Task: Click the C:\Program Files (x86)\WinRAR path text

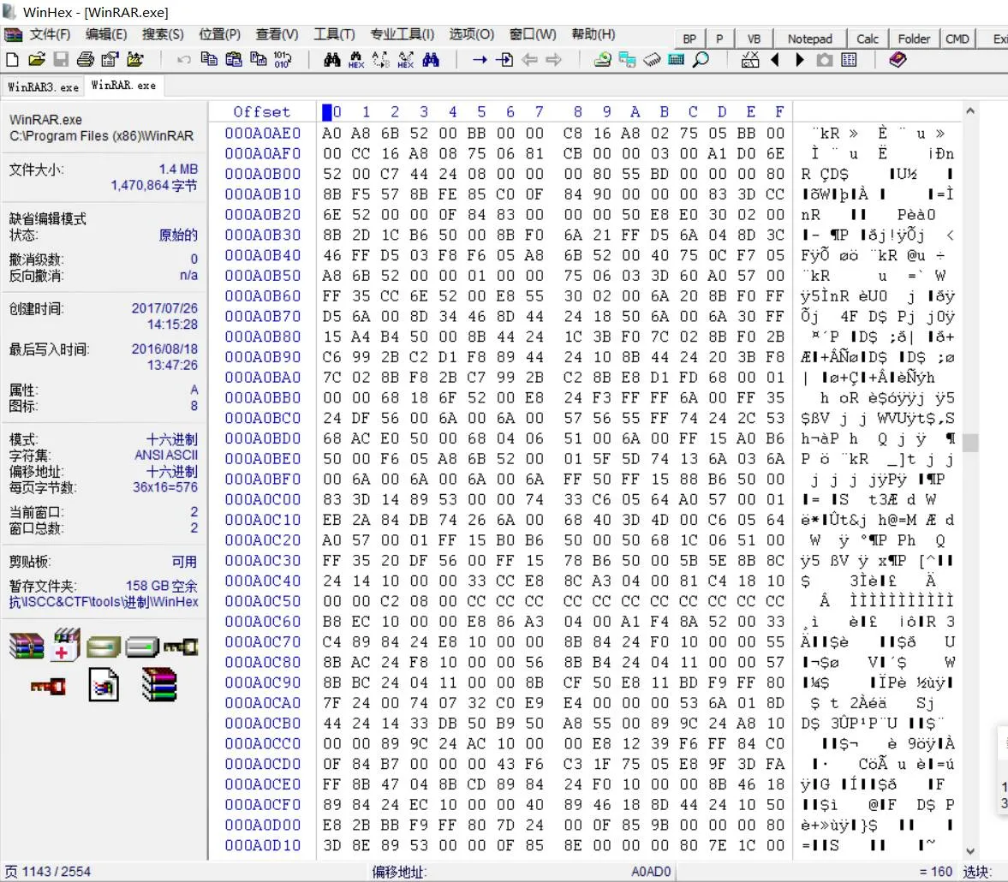Action: [x=101, y=136]
